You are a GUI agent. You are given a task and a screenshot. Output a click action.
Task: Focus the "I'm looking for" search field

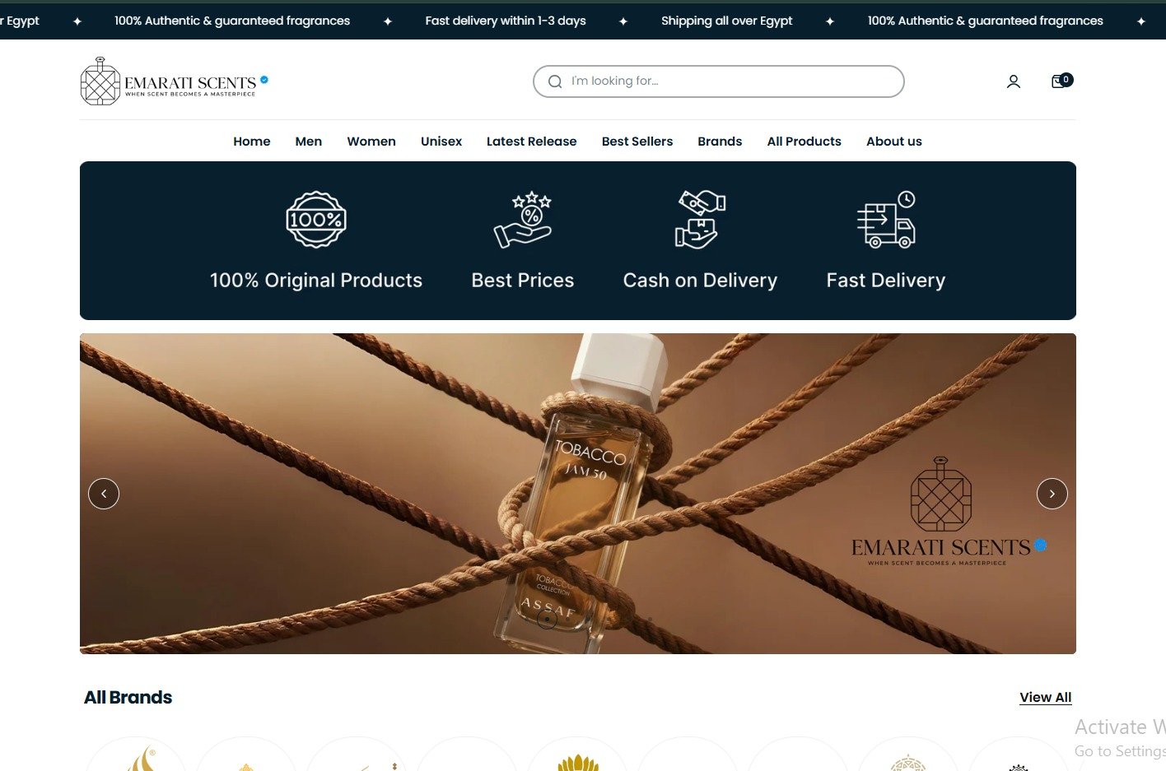point(719,81)
